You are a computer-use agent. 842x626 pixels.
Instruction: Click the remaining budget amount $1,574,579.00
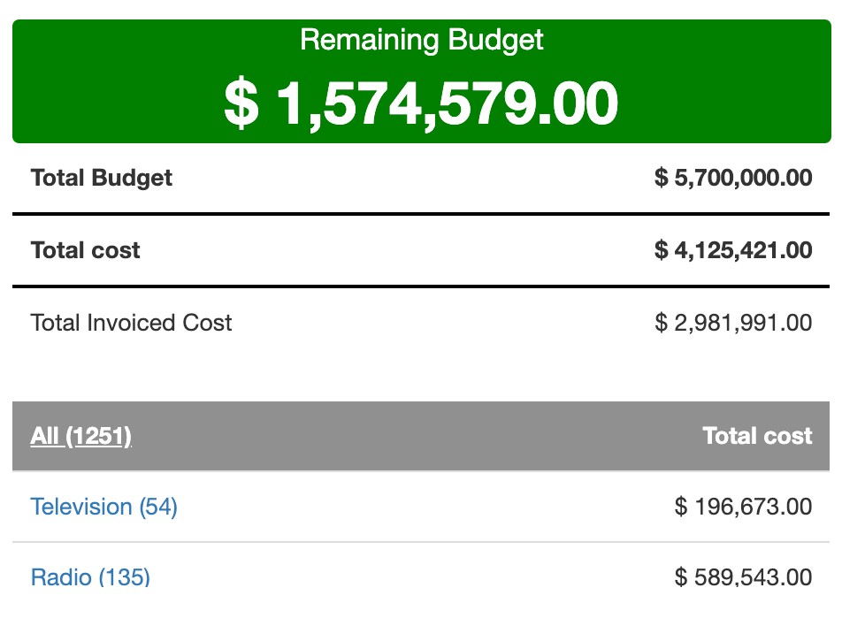[421, 101]
